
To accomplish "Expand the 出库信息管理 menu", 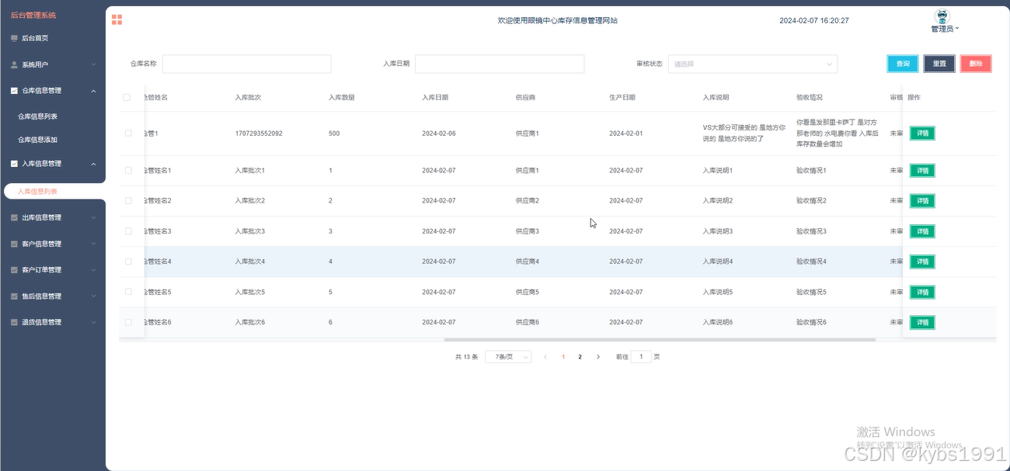I will (x=94, y=218).
